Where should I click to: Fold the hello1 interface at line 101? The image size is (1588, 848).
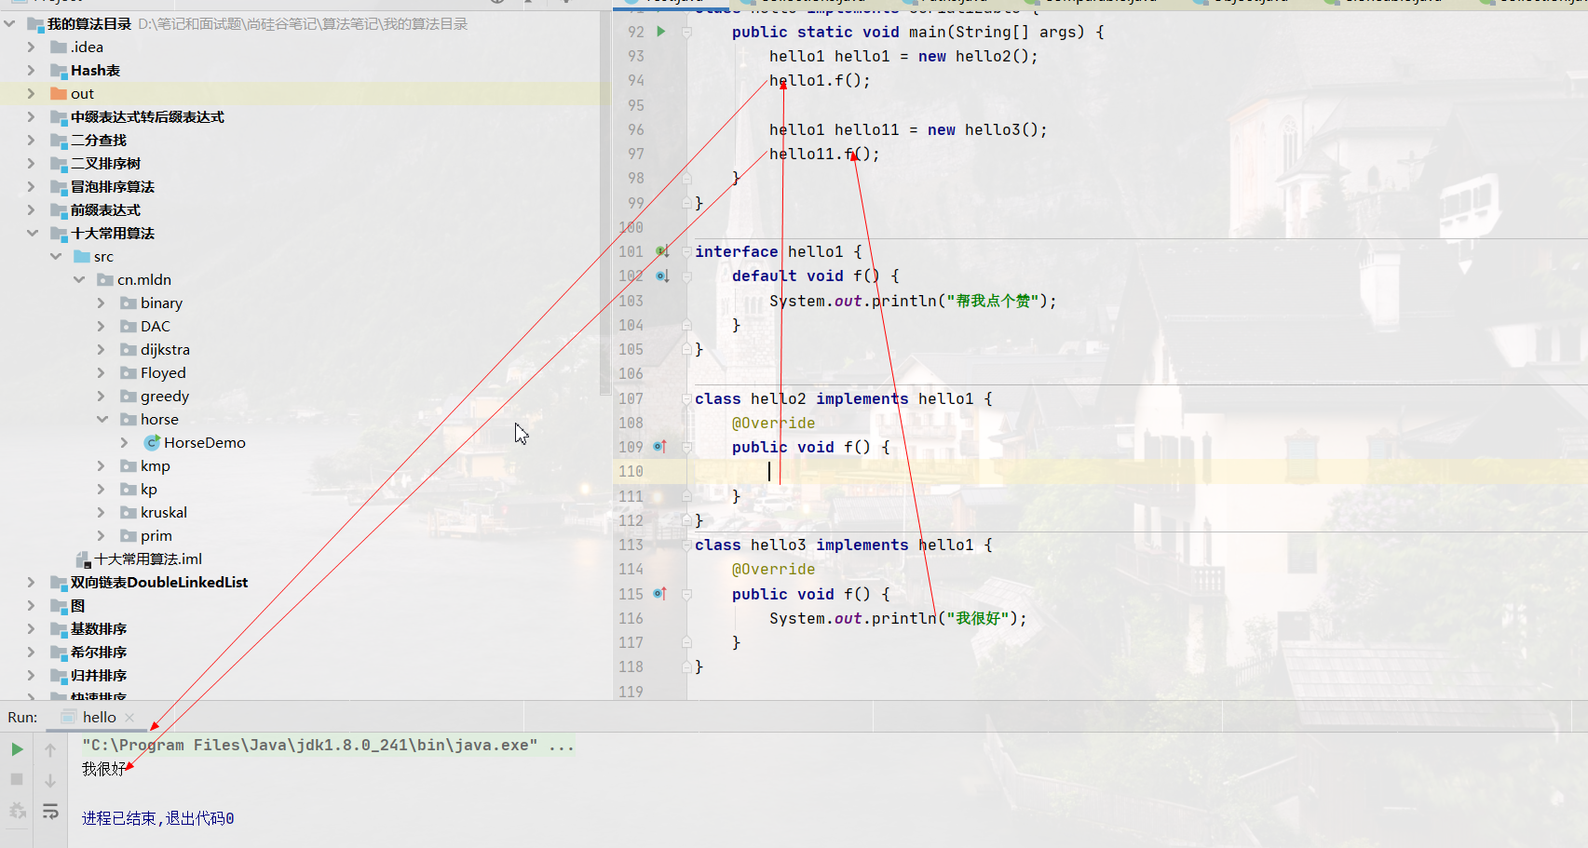686,251
